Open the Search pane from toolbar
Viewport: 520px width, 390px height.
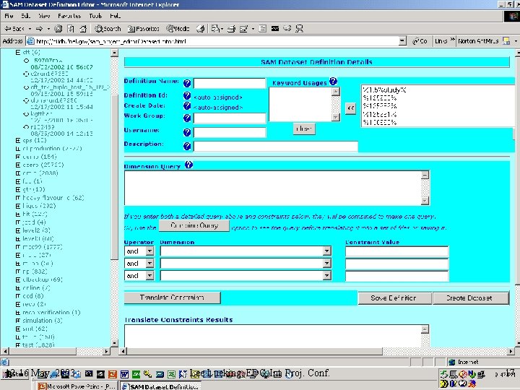108,29
